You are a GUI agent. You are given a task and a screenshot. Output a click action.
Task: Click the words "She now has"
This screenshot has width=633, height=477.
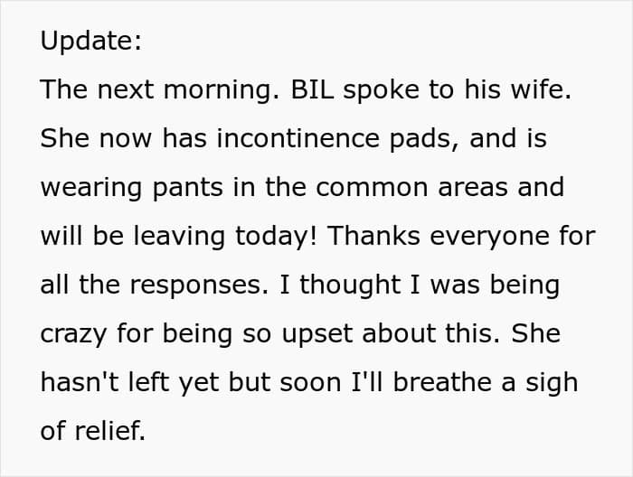click(x=123, y=138)
